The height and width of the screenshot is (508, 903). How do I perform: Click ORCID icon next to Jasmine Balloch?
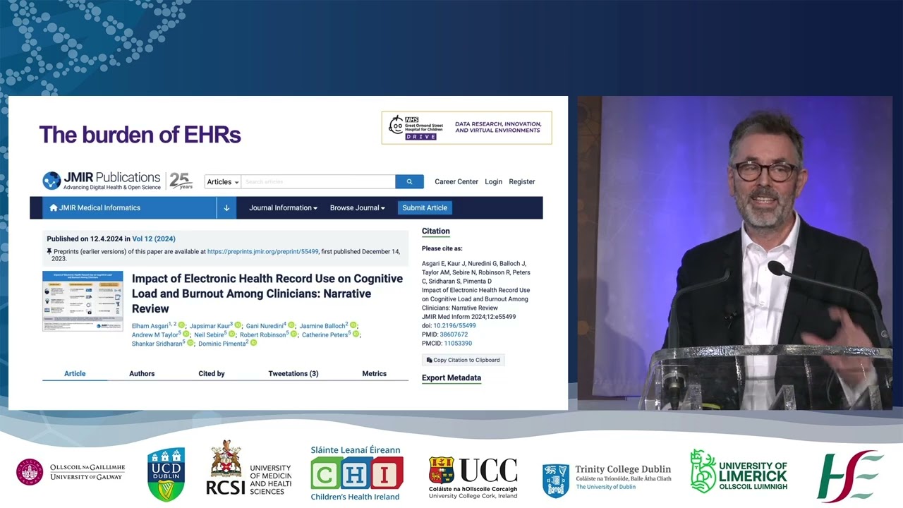[x=353, y=325]
